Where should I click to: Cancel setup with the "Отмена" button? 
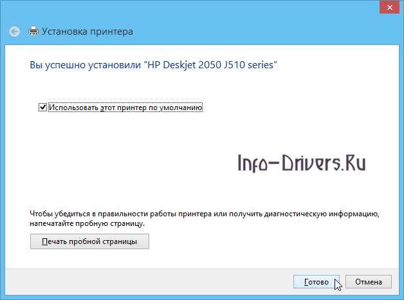tap(368, 282)
